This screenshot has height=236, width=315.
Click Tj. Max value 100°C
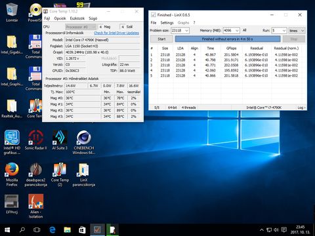[83, 92]
